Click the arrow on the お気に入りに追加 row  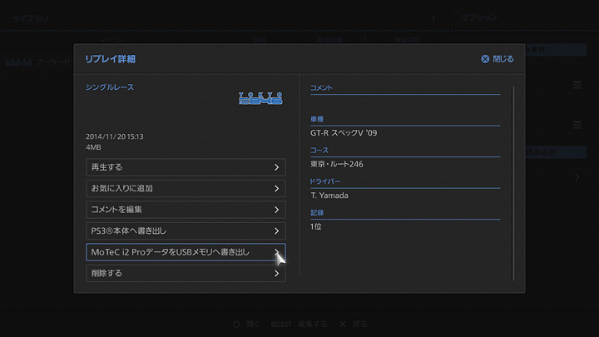click(276, 188)
